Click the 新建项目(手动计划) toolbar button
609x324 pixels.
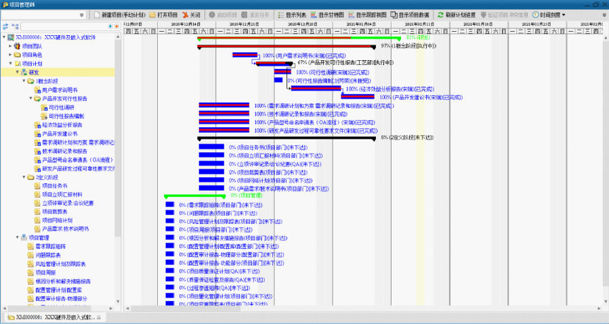click(x=120, y=15)
